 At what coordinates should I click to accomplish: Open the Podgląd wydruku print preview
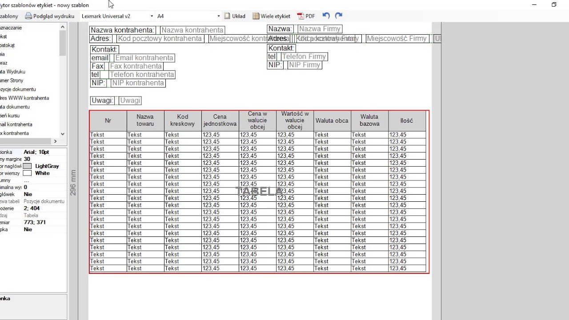click(50, 16)
